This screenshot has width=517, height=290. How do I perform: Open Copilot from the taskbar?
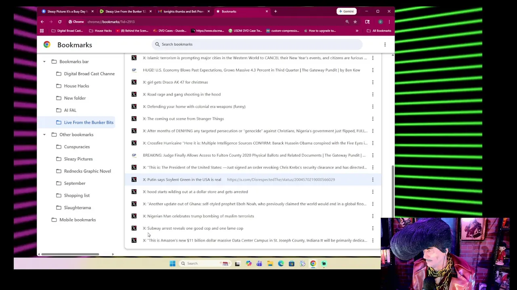point(248,263)
